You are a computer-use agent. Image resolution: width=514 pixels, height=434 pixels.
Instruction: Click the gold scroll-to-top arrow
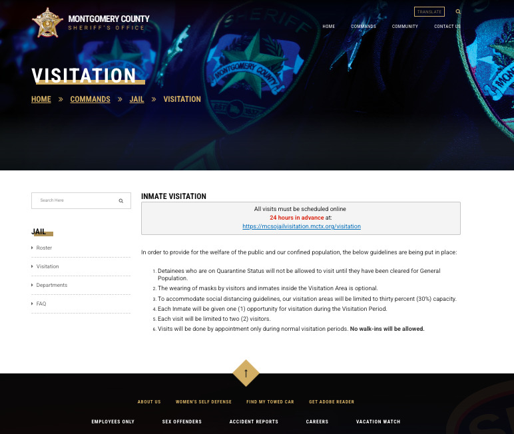(x=246, y=373)
